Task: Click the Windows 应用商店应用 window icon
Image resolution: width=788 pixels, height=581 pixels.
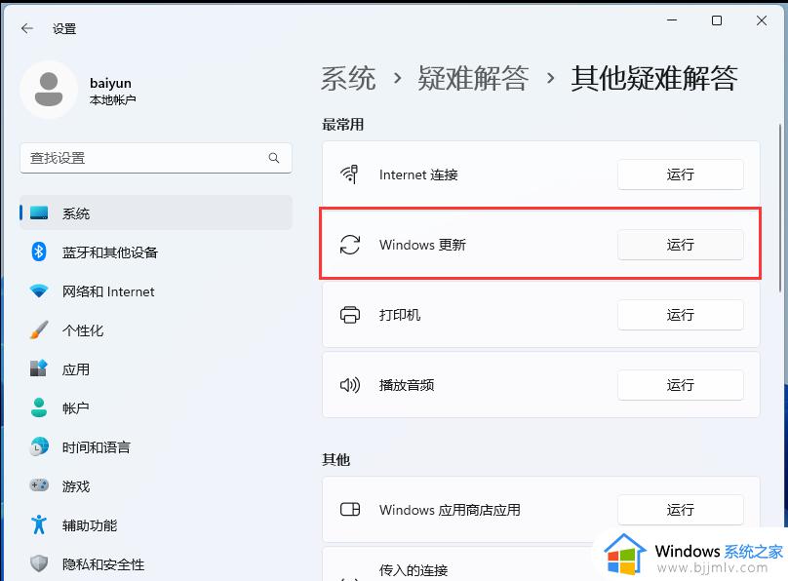Action: click(350, 510)
